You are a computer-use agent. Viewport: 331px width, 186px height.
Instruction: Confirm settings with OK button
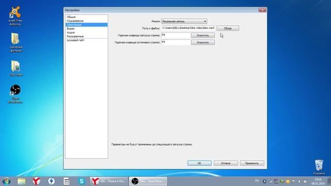(x=199, y=163)
